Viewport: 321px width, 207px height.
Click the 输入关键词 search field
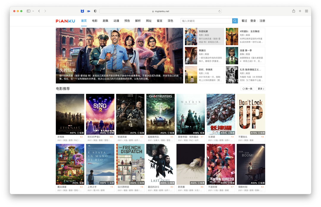coord(206,21)
